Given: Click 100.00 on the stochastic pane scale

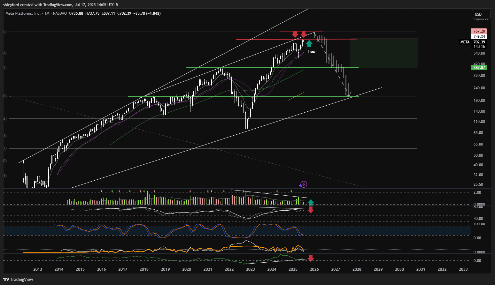Looking at the screenshot, I should [479, 224].
